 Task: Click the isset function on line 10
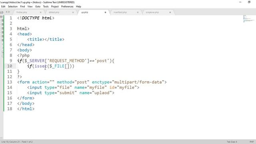40,66
